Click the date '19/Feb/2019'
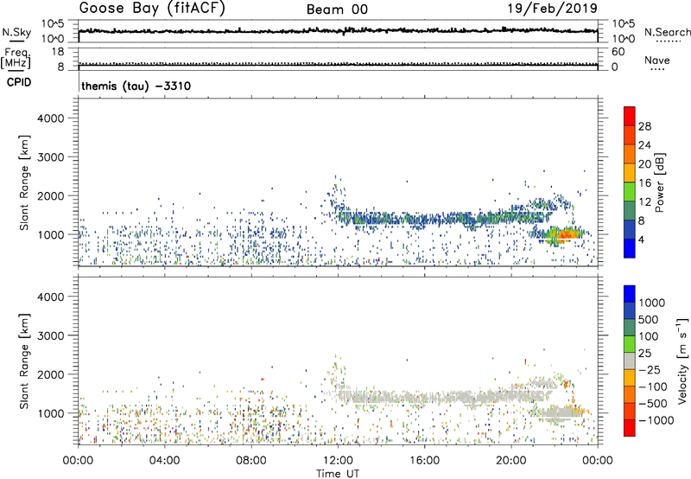691x479 pixels. click(553, 9)
